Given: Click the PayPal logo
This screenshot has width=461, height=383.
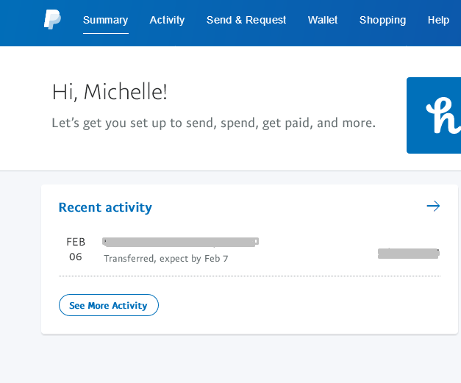Looking at the screenshot, I should (52, 20).
